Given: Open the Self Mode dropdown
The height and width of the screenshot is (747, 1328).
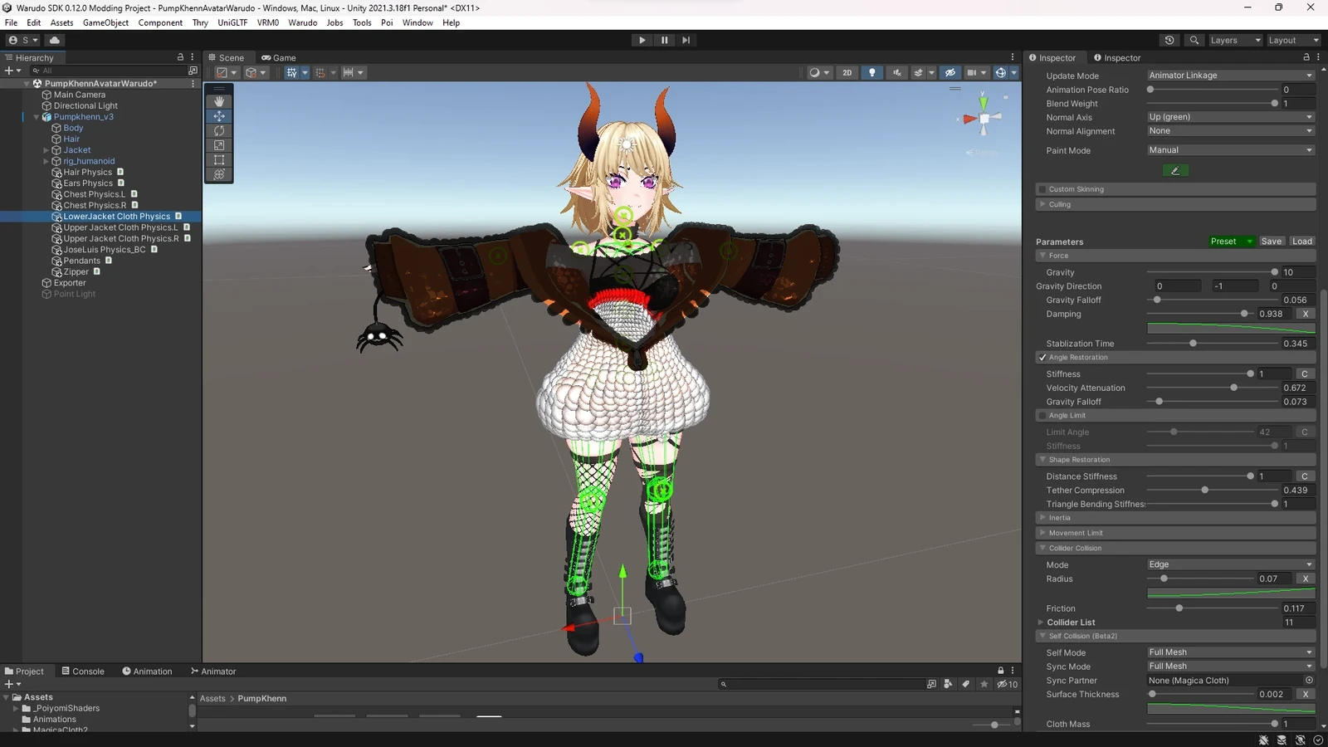Looking at the screenshot, I should point(1231,652).
